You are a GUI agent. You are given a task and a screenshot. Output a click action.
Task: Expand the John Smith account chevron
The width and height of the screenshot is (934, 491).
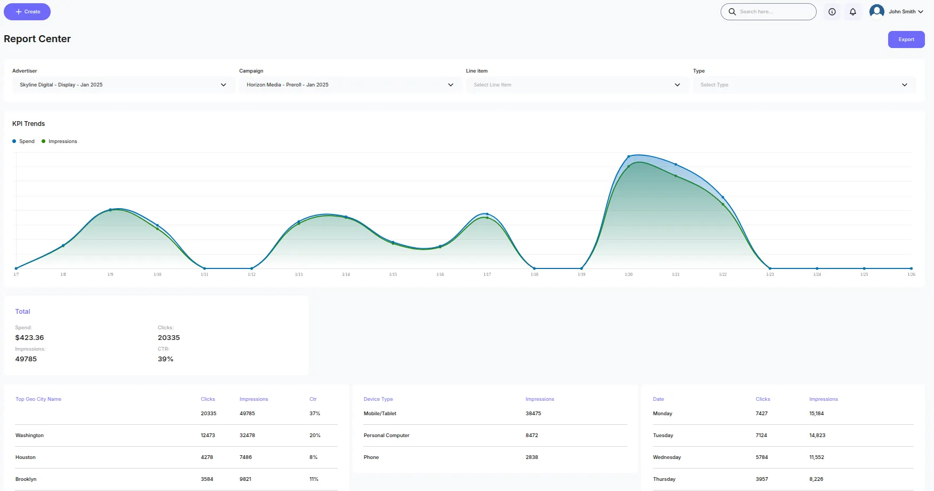[922, 11]
